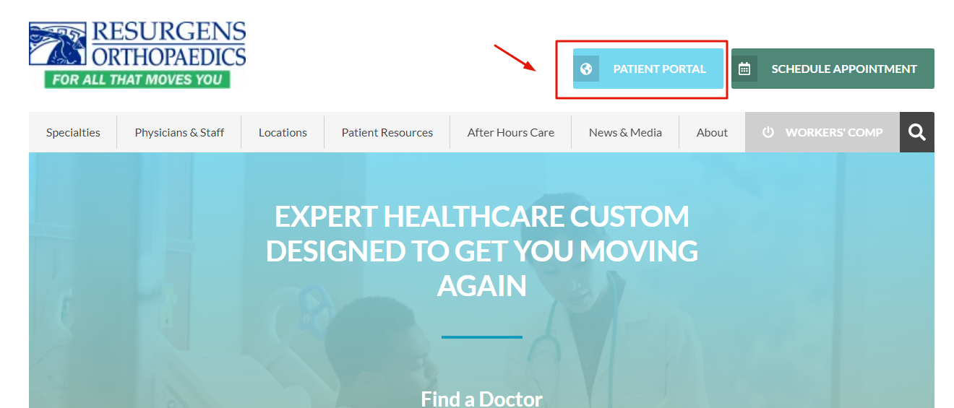Viewport: 954px width, 408px height.
Task: Select News & Media in navigation
Action: pos(625,132)
